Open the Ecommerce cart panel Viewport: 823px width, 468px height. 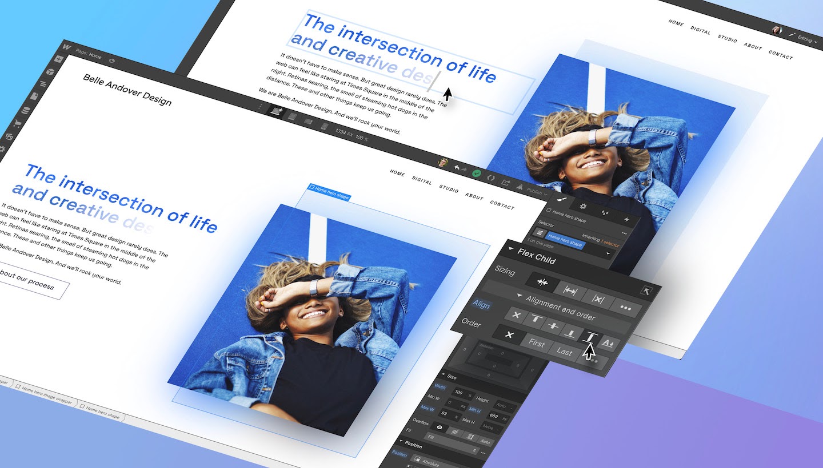17,124
